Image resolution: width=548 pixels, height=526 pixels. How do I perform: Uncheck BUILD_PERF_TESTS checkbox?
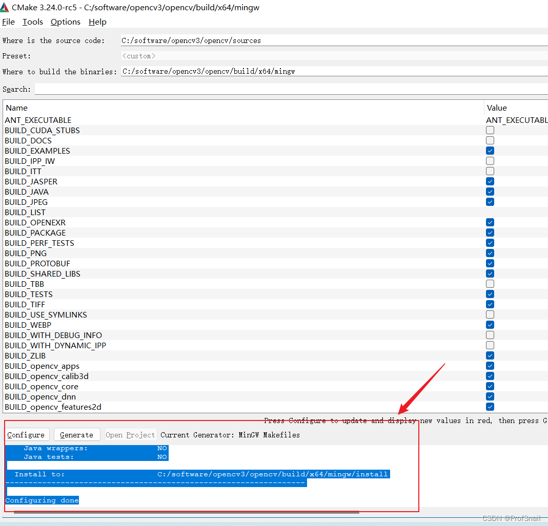[x=490, y=243]
